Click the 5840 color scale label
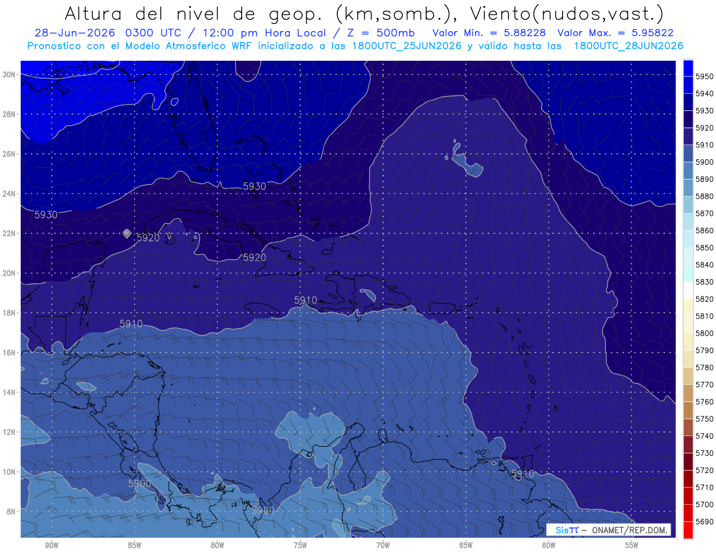 tap(705, 265)
